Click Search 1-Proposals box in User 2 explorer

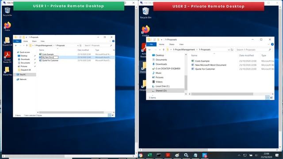click(x=253, y=49)
